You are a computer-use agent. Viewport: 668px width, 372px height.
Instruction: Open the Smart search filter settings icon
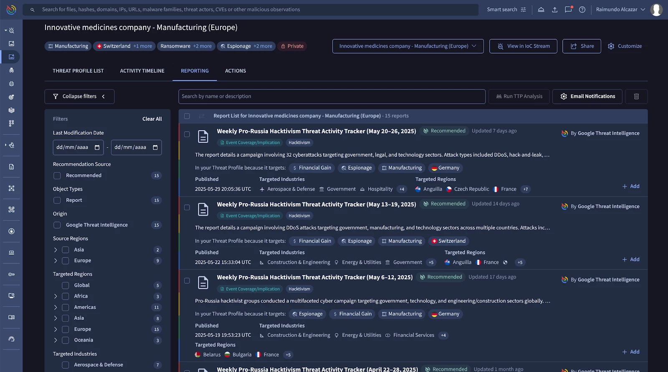tap(523, 10)
